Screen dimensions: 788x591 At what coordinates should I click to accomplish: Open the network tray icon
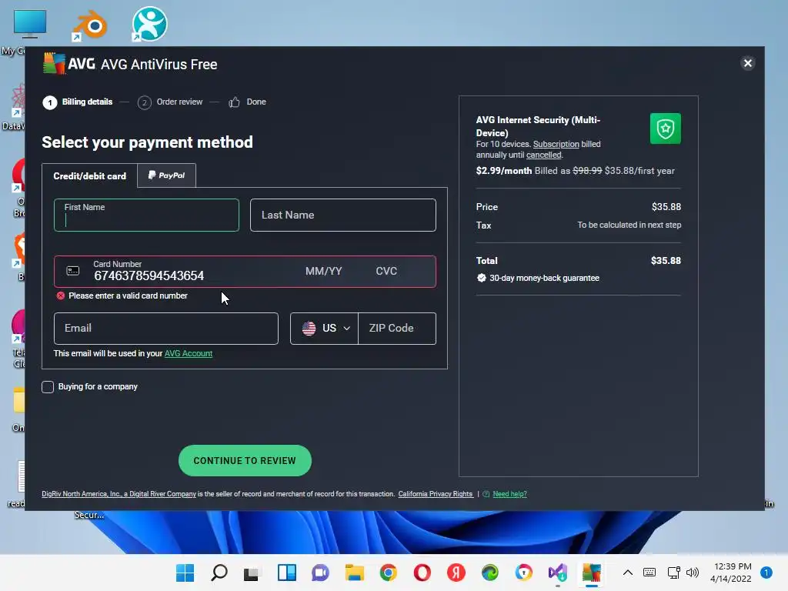point(673,573)
